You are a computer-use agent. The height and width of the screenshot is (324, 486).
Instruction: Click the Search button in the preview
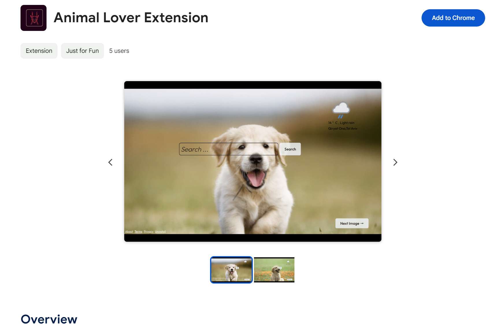(x=290, y=149)
